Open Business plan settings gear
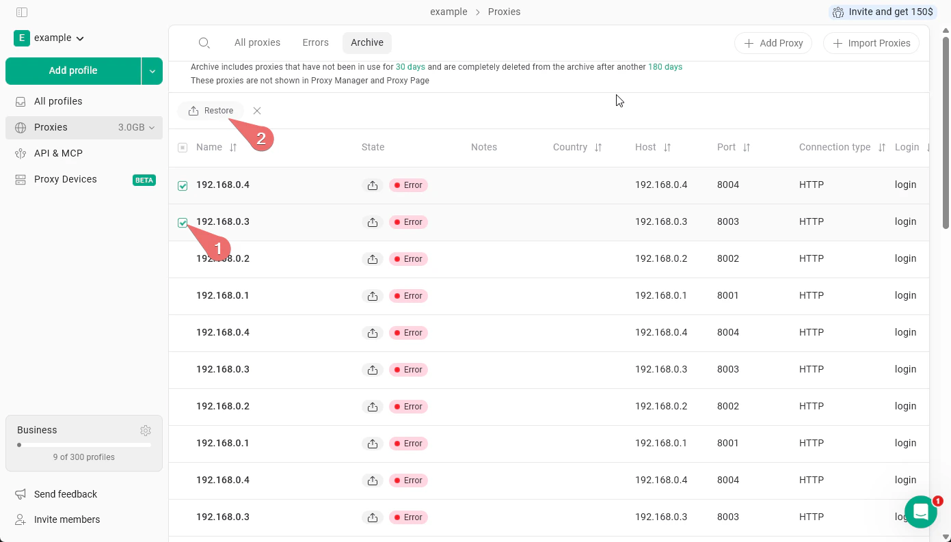Screen dimensions: 951x542 [x=146, y=431]
